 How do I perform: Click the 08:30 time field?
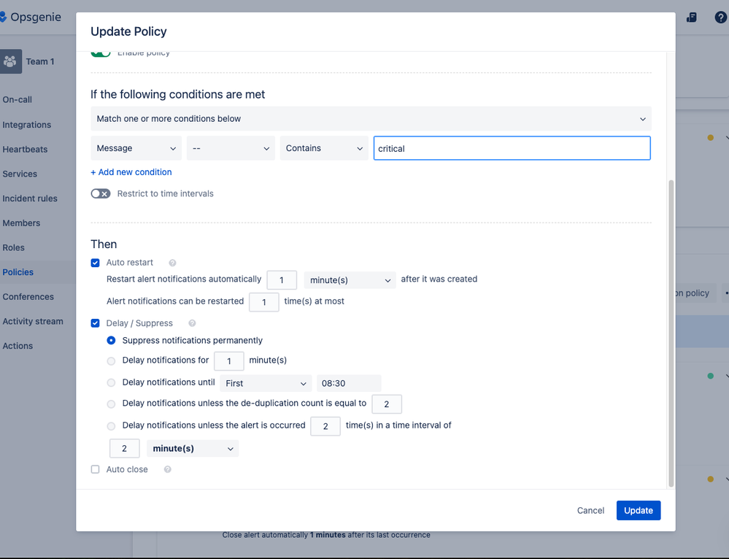(x=349, y=383)
